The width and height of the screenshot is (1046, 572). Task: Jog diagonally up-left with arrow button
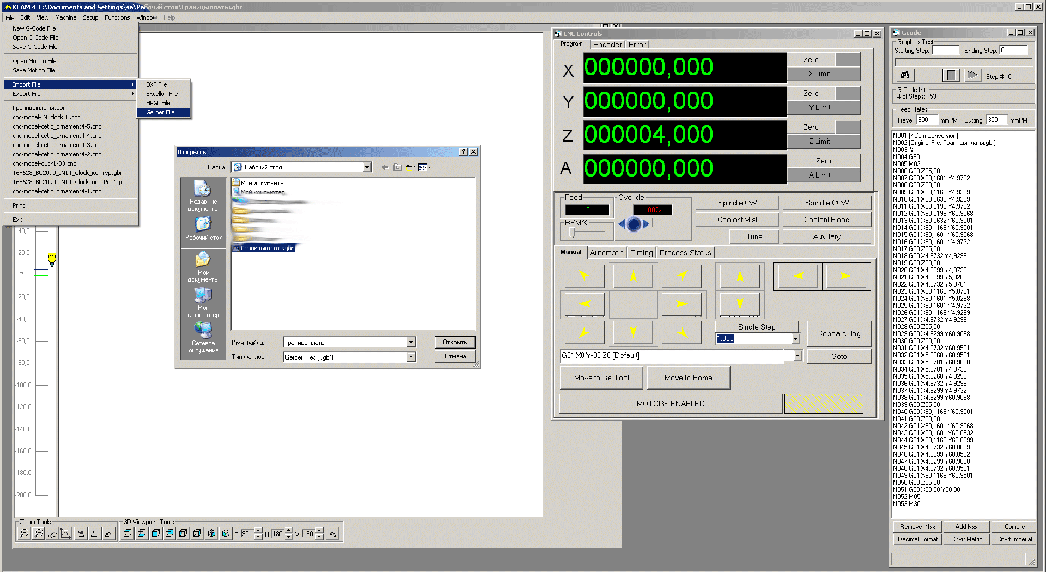(585, 276)
